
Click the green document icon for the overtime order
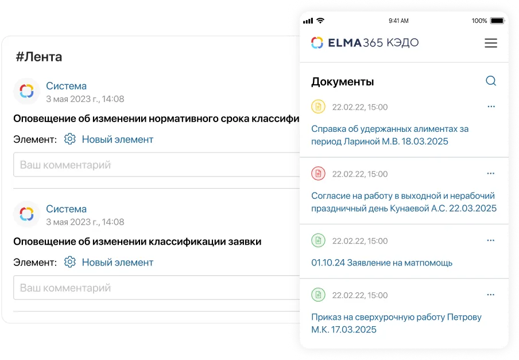pyautogui.click(x=318, y=295)
